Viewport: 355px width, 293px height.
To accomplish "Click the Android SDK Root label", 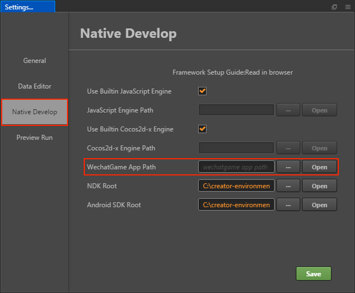I will 114,205.
